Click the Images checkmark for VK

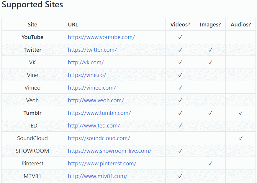tap(210, 63)
